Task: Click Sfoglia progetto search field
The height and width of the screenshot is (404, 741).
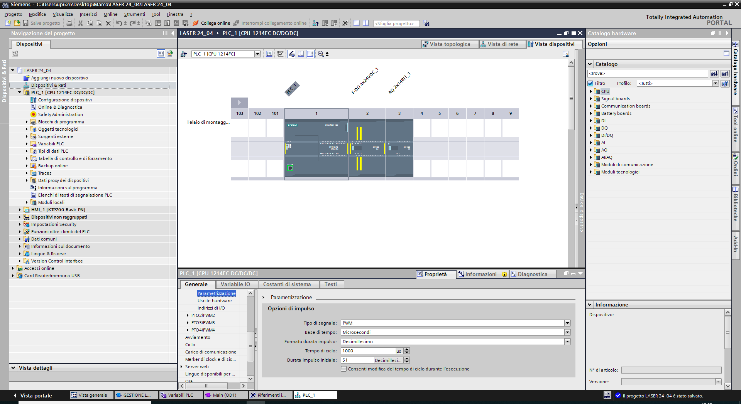Action: [x=396, y=23]
